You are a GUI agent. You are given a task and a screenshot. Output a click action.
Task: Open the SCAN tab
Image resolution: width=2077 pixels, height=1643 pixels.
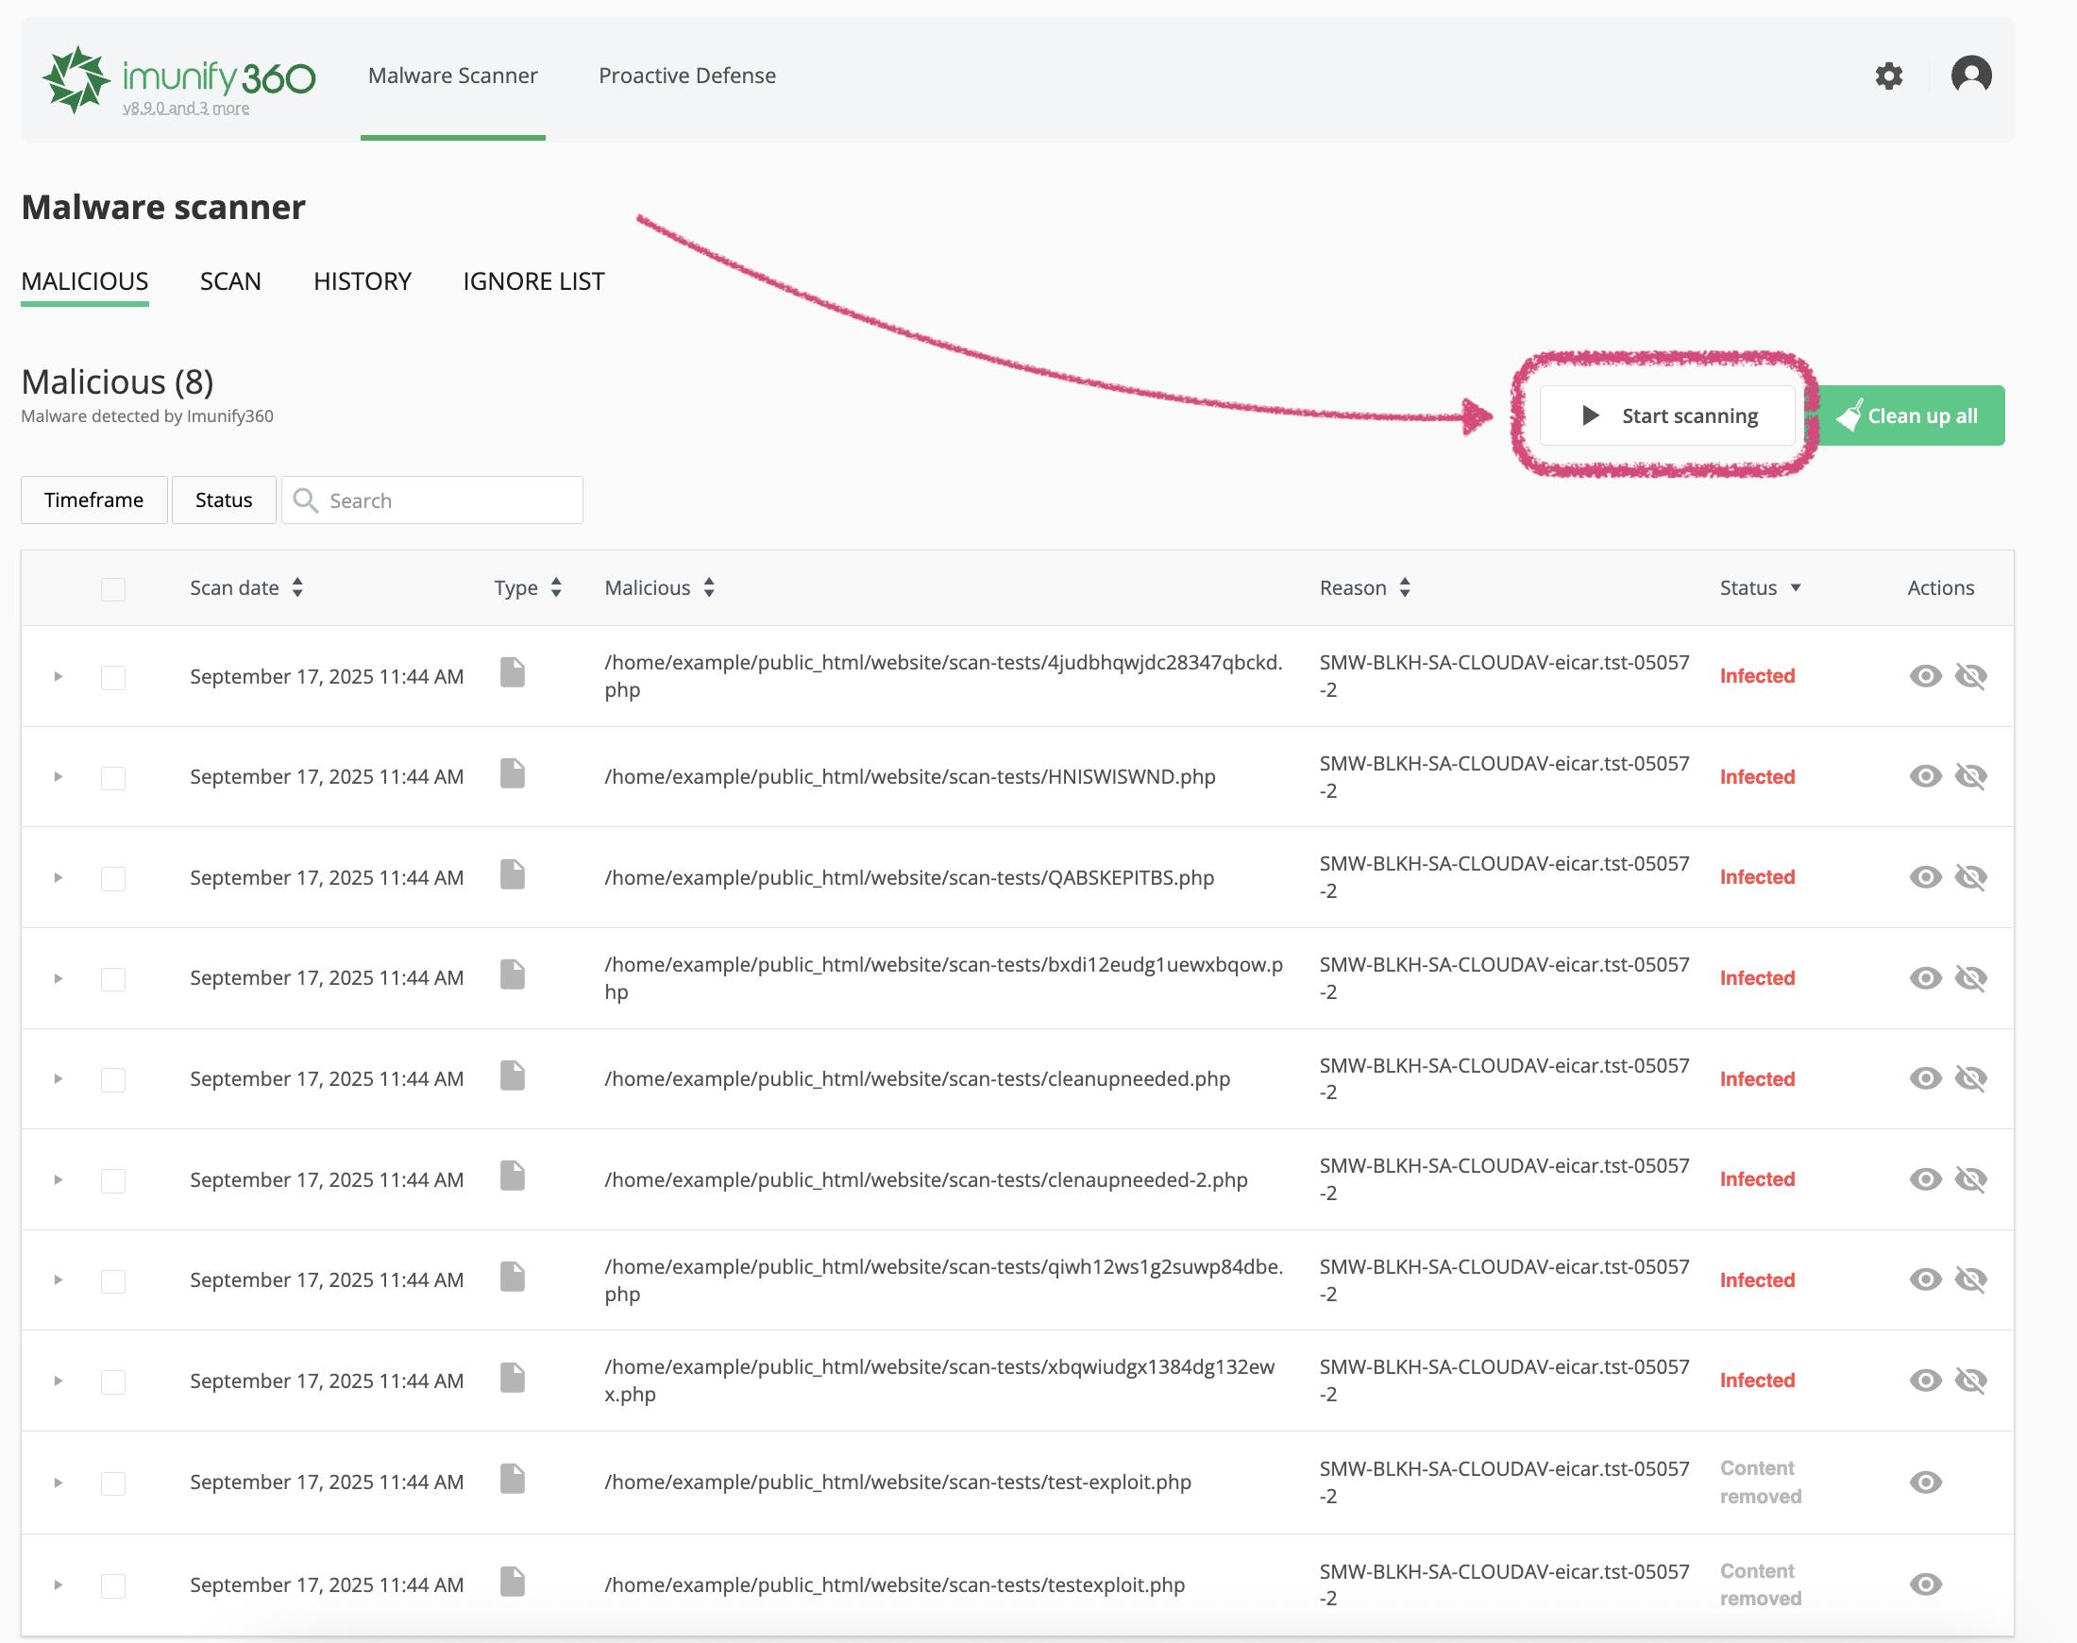[x=230, y=281]
